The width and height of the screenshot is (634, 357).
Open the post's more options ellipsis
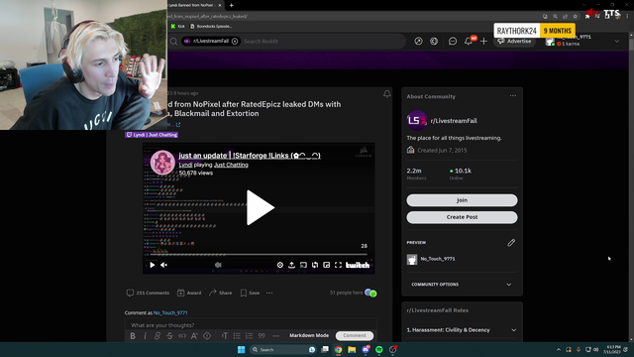click(x=269, y=293)
